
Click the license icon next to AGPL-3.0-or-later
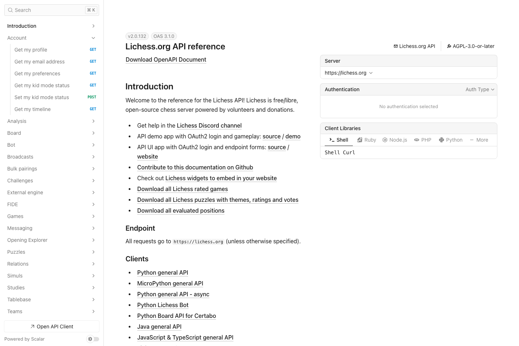tap(449, 46)
